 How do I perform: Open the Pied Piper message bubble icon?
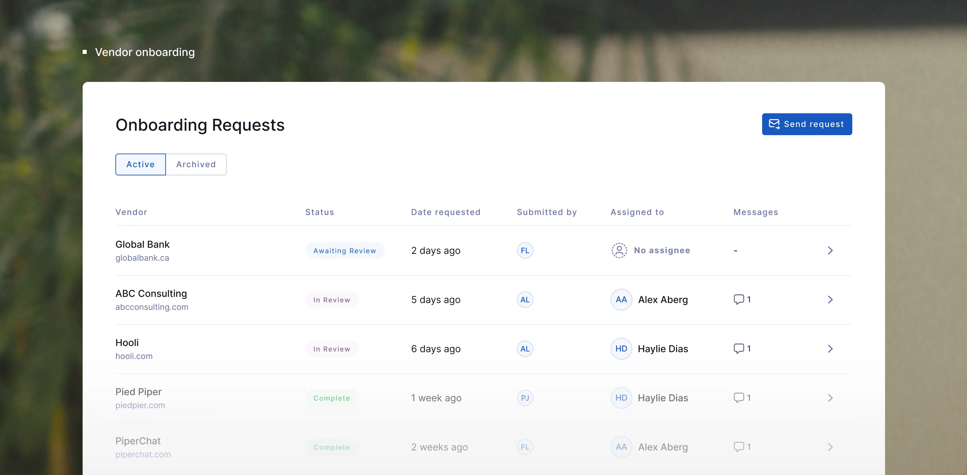click(738, 397)
